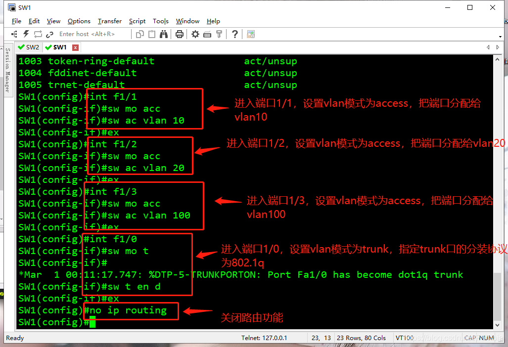Screen dimensions: 508x347
Task: Click the Reconnect chain link icon
Action: coord(49,34)
